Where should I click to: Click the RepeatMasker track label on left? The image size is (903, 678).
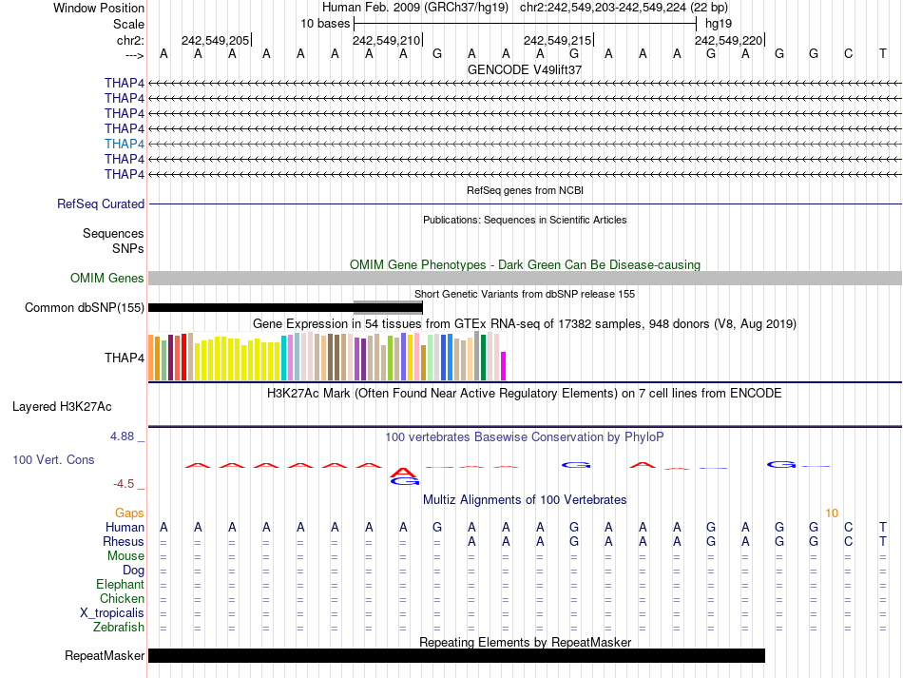point(105,656)
